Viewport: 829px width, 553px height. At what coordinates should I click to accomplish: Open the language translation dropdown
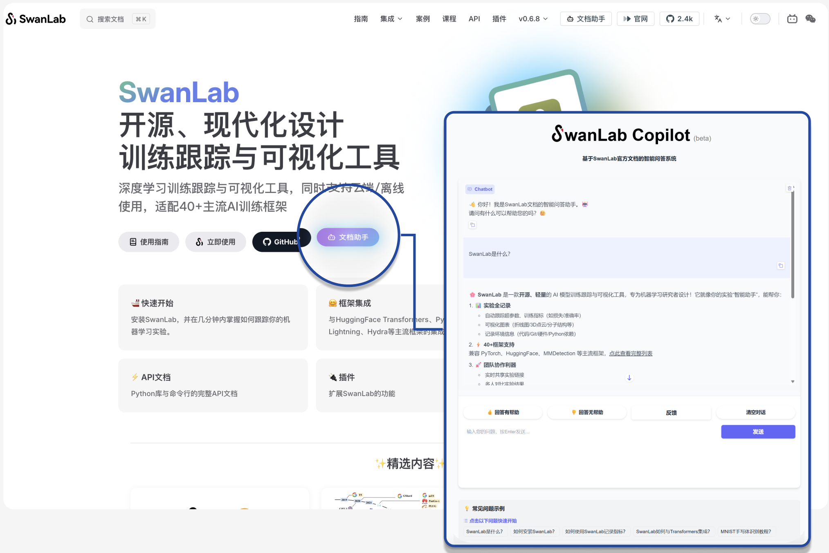[x=722, y=19]
